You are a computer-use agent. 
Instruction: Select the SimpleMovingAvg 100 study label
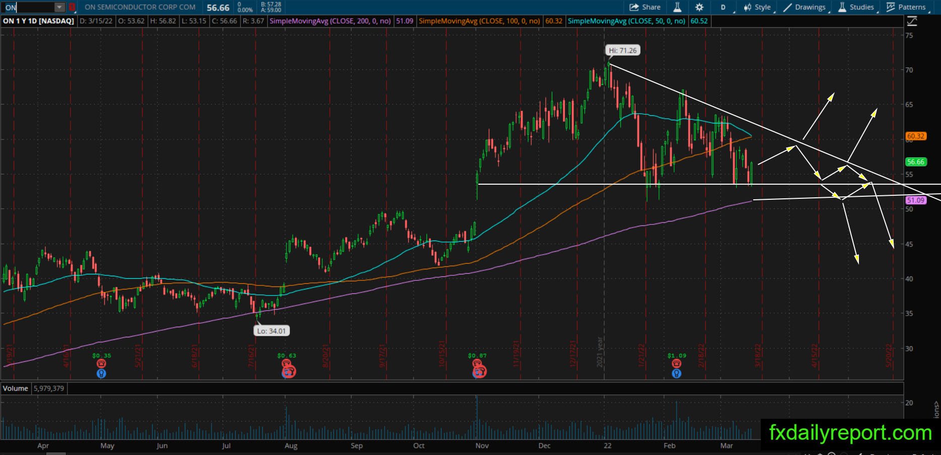click(x=479, y=21)
